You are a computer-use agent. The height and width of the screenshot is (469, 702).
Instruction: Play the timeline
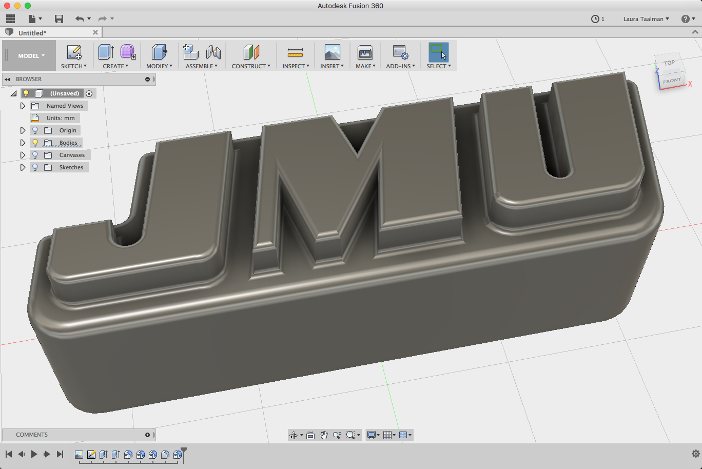[x=34, y=454]
